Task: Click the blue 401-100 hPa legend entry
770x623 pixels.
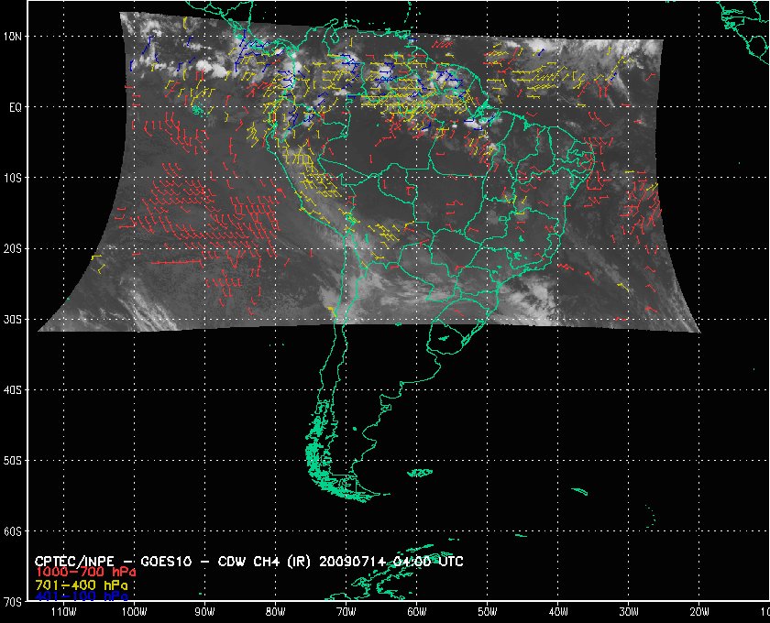Action: point(77,596)
